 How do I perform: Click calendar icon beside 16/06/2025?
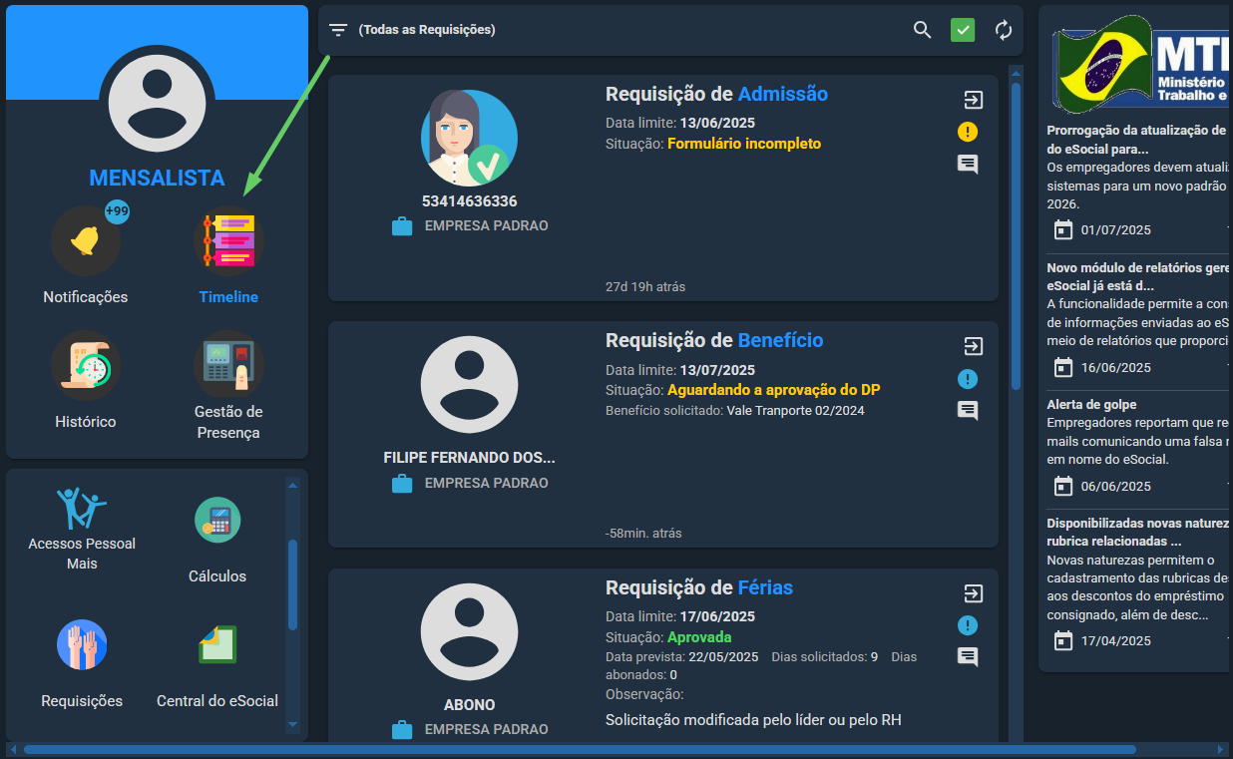[x=1063, y=367]
